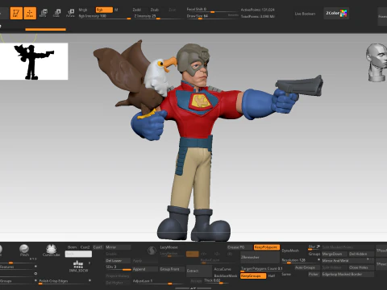The height and width of the screenshot is (290, 387).
Task: Adjust the AdjustLast slider
Action: pos(158,281)
